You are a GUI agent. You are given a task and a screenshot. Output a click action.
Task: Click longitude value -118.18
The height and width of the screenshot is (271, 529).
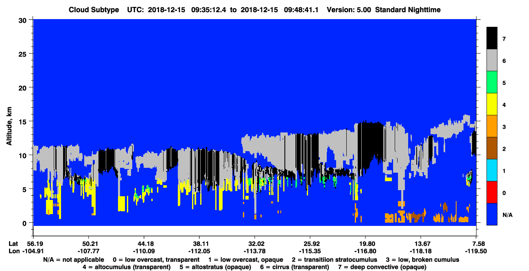tap(420, 251)
